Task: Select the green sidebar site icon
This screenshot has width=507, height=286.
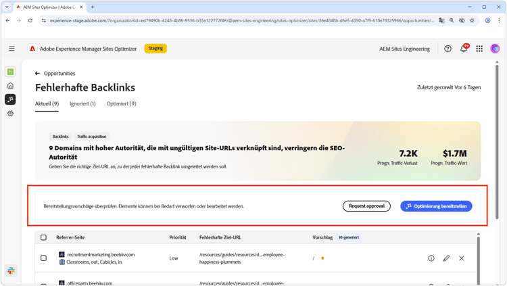Action: (x=10, y=72)
